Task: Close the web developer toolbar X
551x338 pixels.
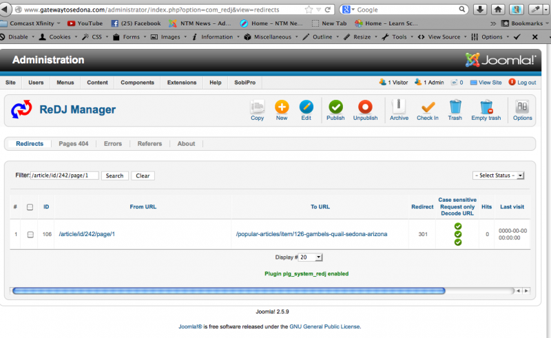Action: 535,37
